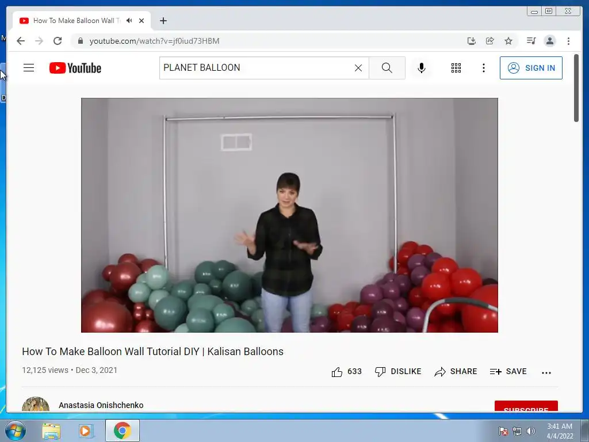This screenshot has width=589, height=442.
Task: Bookmark this tab with star icon
Action: point(508,41)
